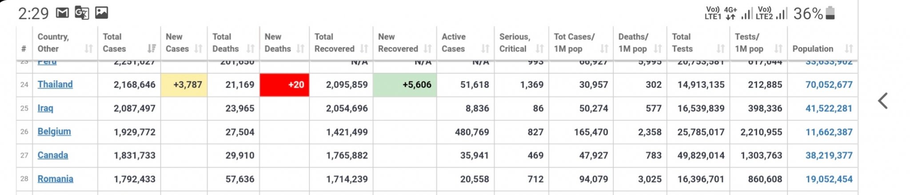Open the Belgium country link
910x195 pixels.
coord(54,132)
